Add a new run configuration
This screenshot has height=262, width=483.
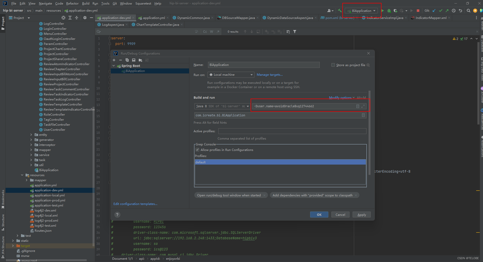point(114,60)
